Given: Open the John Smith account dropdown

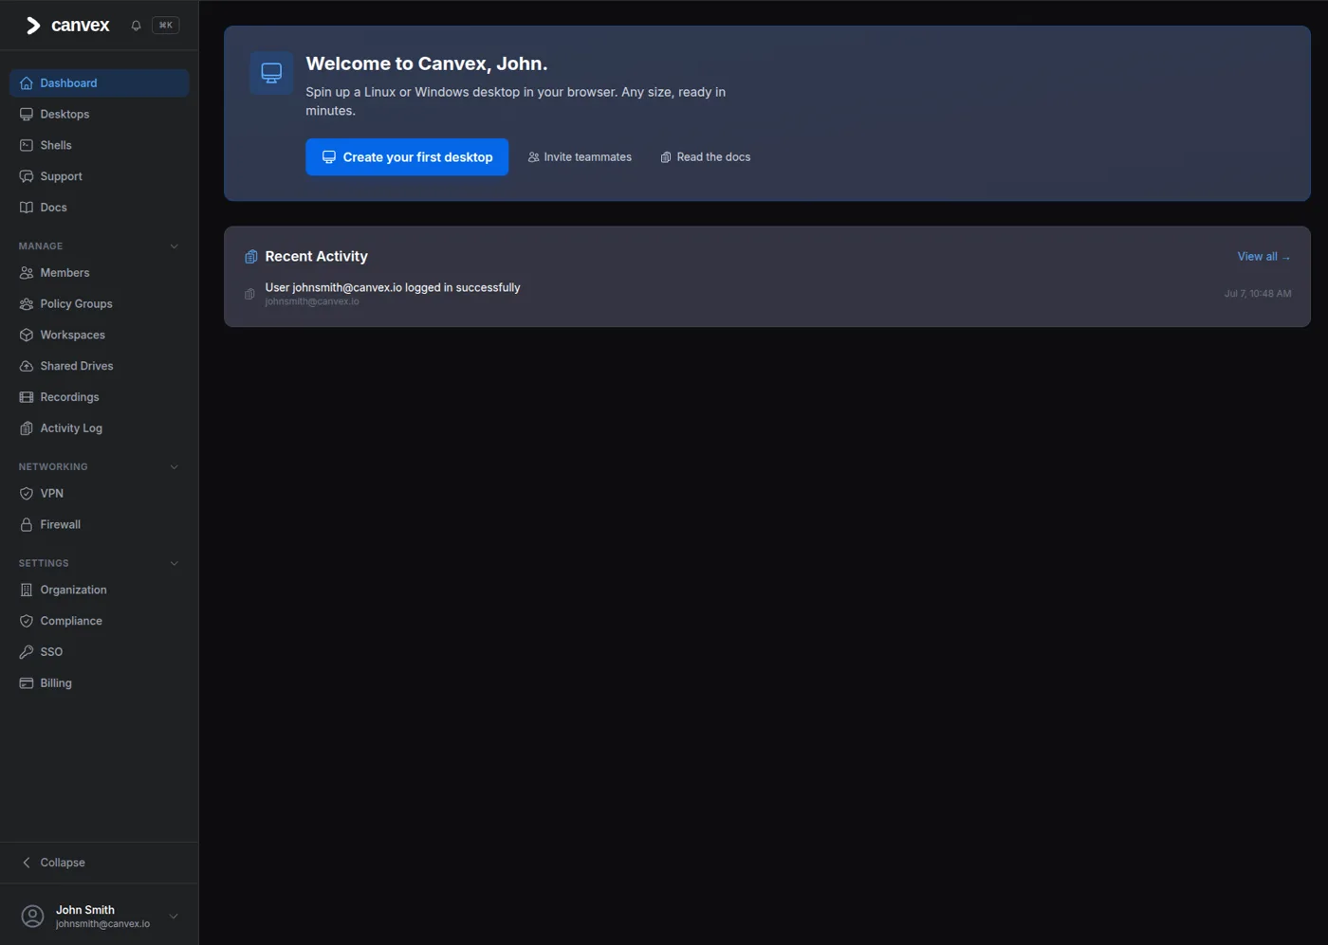Looking at the screenshot, I should point(100,916).
